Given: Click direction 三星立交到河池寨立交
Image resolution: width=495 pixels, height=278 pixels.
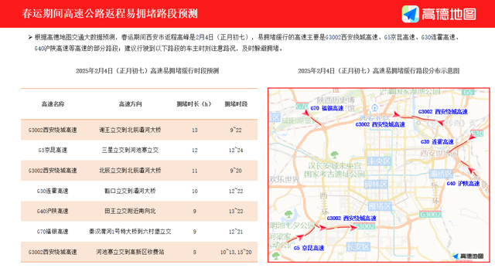Looking at the screenshot, I should tap(130, 150).
